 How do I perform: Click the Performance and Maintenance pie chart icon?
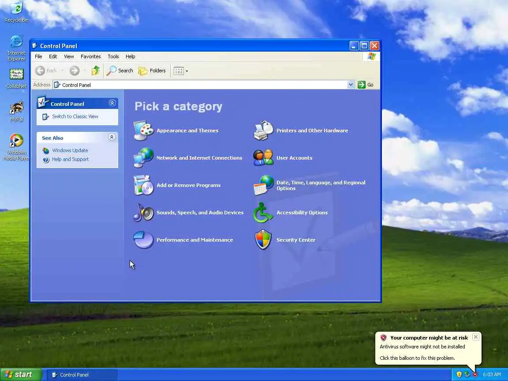(x=143, y=240)
